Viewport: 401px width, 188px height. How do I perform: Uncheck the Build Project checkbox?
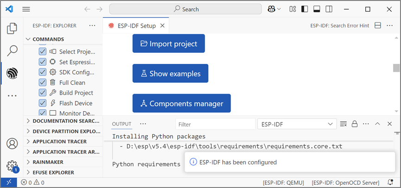pos(43,93)
